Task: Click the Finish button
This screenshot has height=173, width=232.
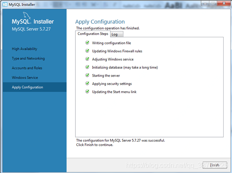Action: point(215,165)
